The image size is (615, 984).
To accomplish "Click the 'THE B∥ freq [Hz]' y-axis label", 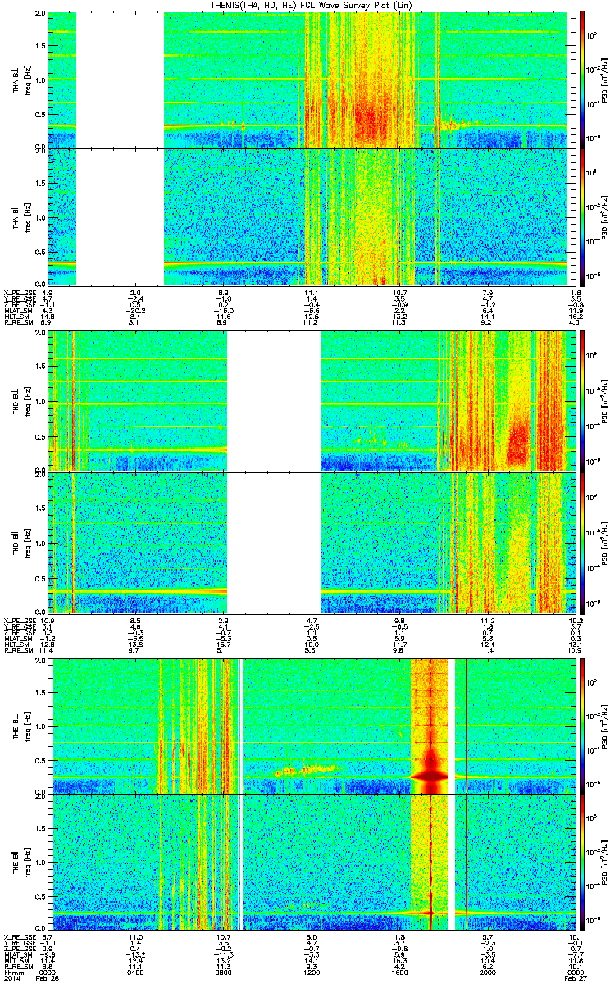I will click(20, 861).
